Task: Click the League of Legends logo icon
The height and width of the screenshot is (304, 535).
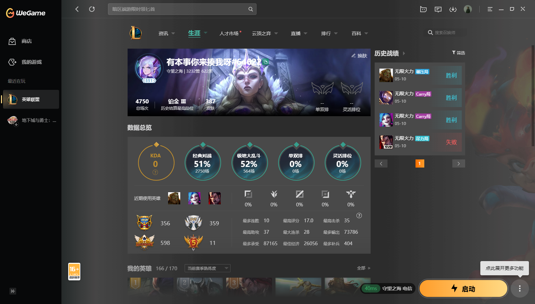Action: pyautogui.click(x=136, y=33)
